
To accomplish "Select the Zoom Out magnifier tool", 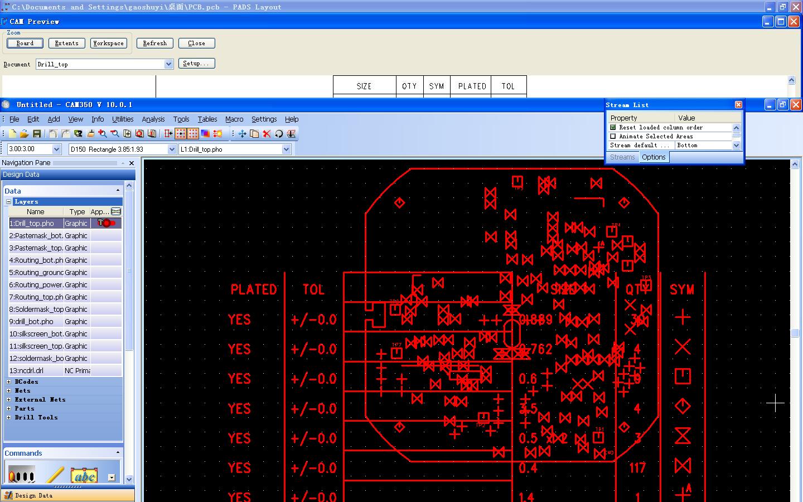I will (x=115, y=134).
